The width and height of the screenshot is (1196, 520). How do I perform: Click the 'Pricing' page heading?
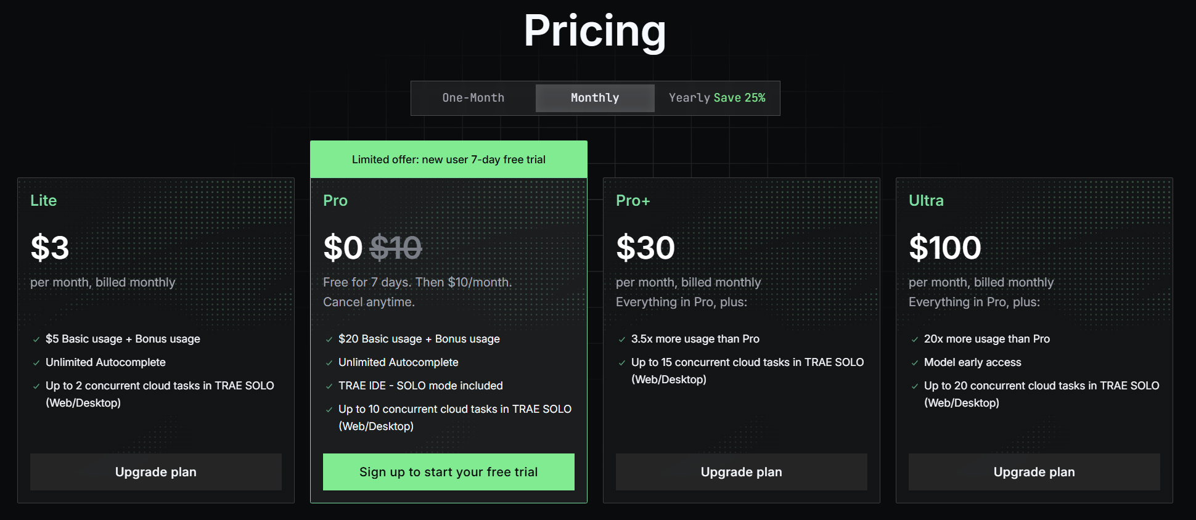click(595, 31)
